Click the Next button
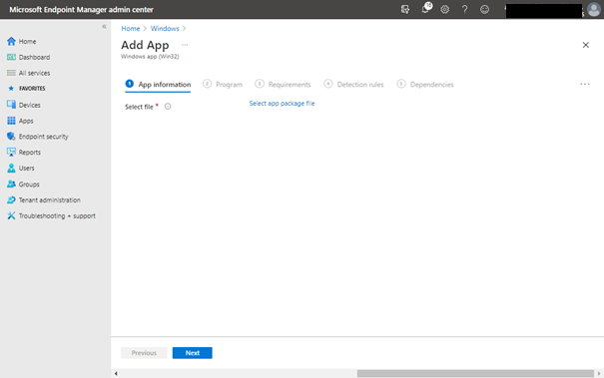The image size is (604, 378). pos(193,353)
